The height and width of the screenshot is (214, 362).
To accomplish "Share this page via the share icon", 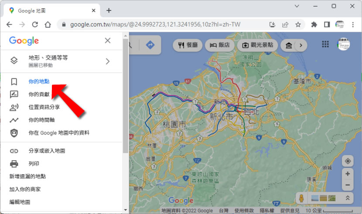I will point(285,25).
